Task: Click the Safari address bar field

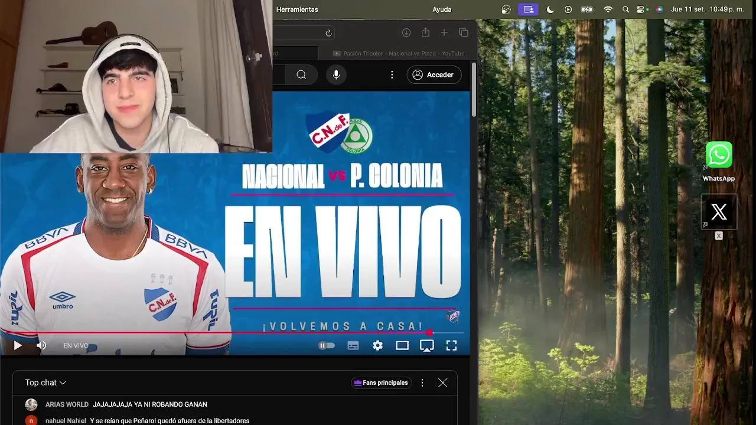Action: (x=304, y=33)
